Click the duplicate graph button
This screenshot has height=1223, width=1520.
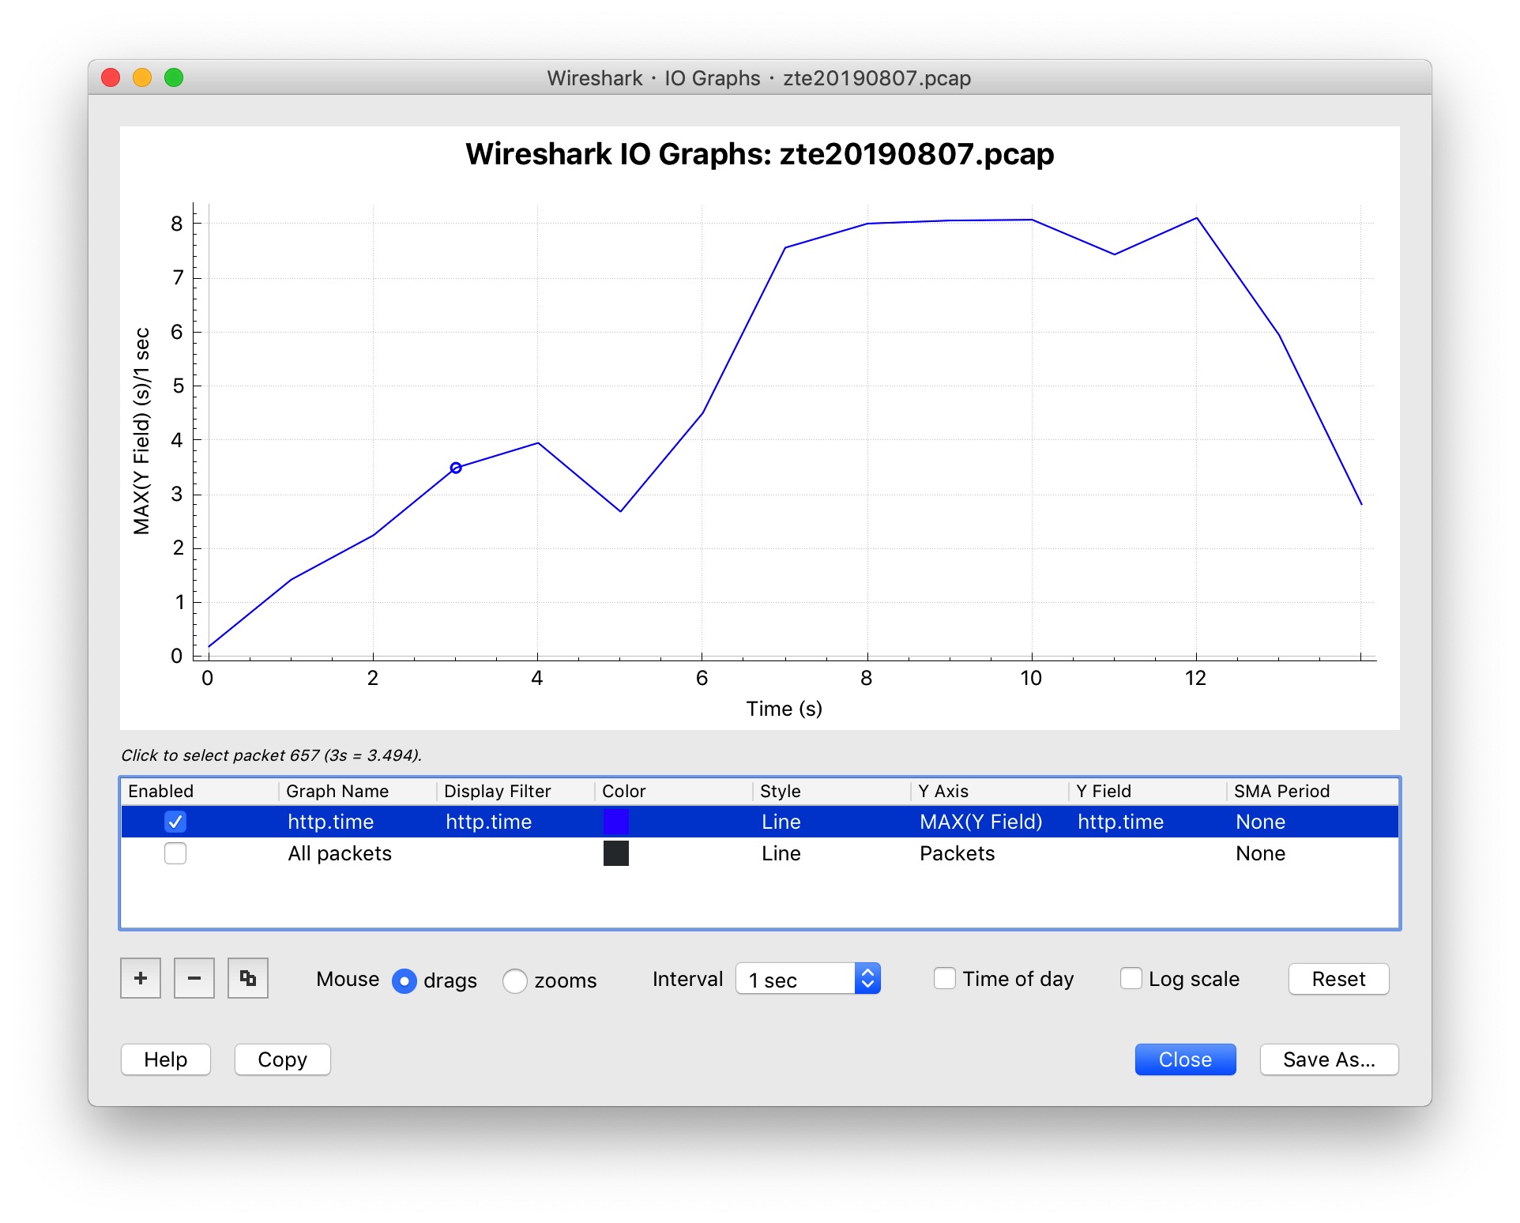point(248,978)
